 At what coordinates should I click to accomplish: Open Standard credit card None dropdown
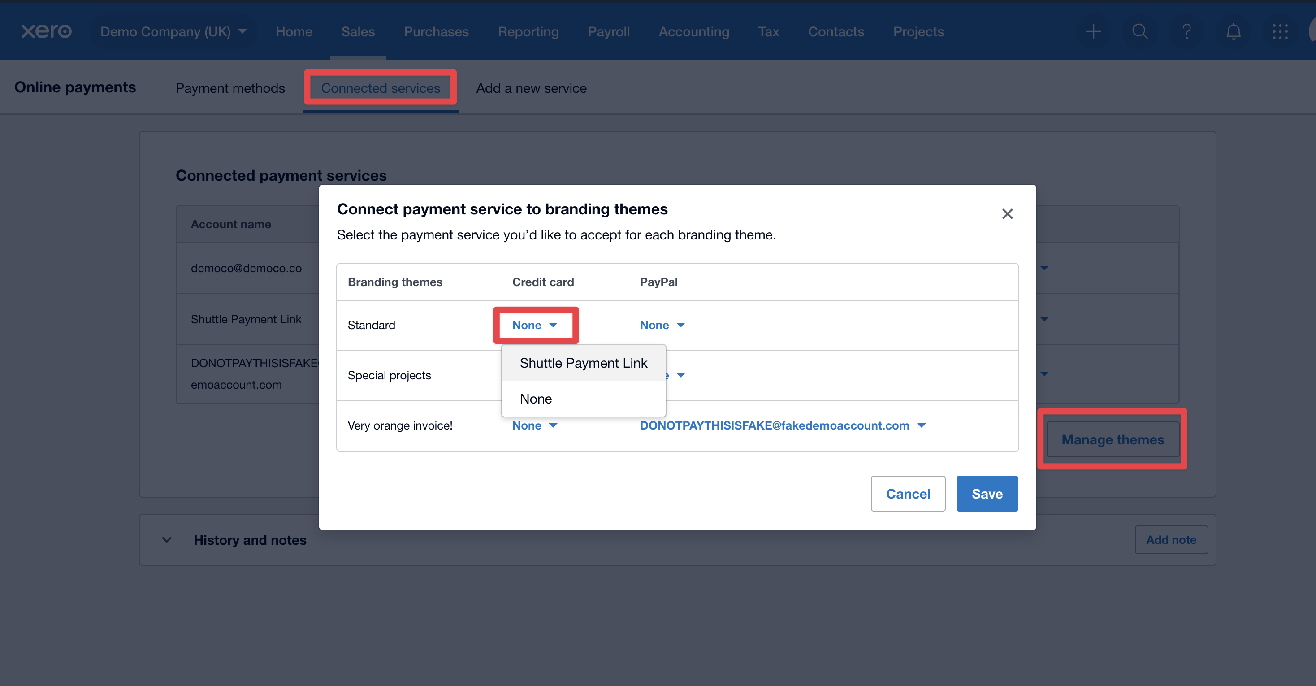tap(534, 325)
